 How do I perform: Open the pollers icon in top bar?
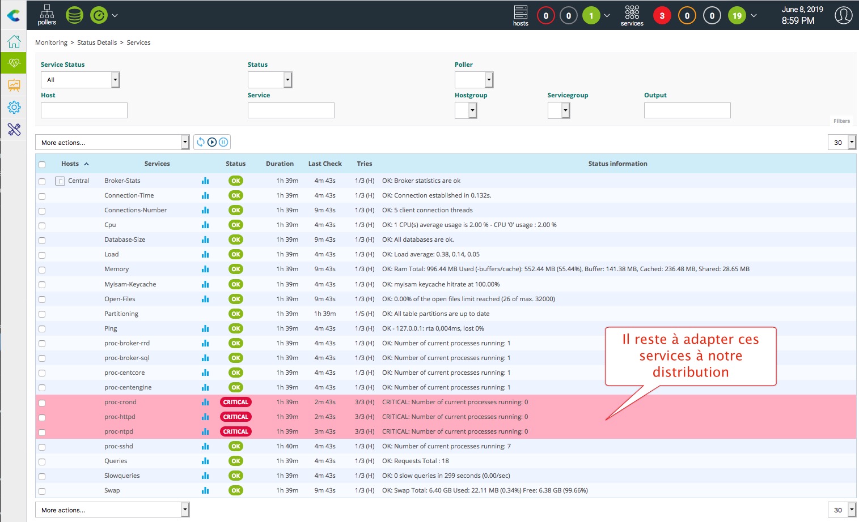point(46,15)
